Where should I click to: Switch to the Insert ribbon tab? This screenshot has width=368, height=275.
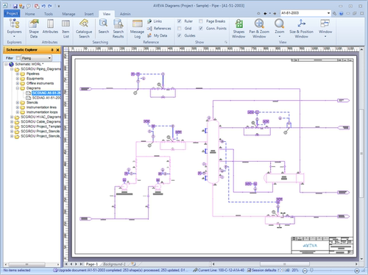[x=89, y=14]
